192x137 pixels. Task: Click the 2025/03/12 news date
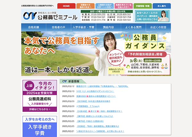pyautogui.click(x=68, y=87)
